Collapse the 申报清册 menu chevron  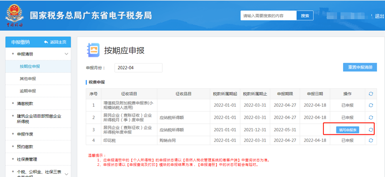66,54
